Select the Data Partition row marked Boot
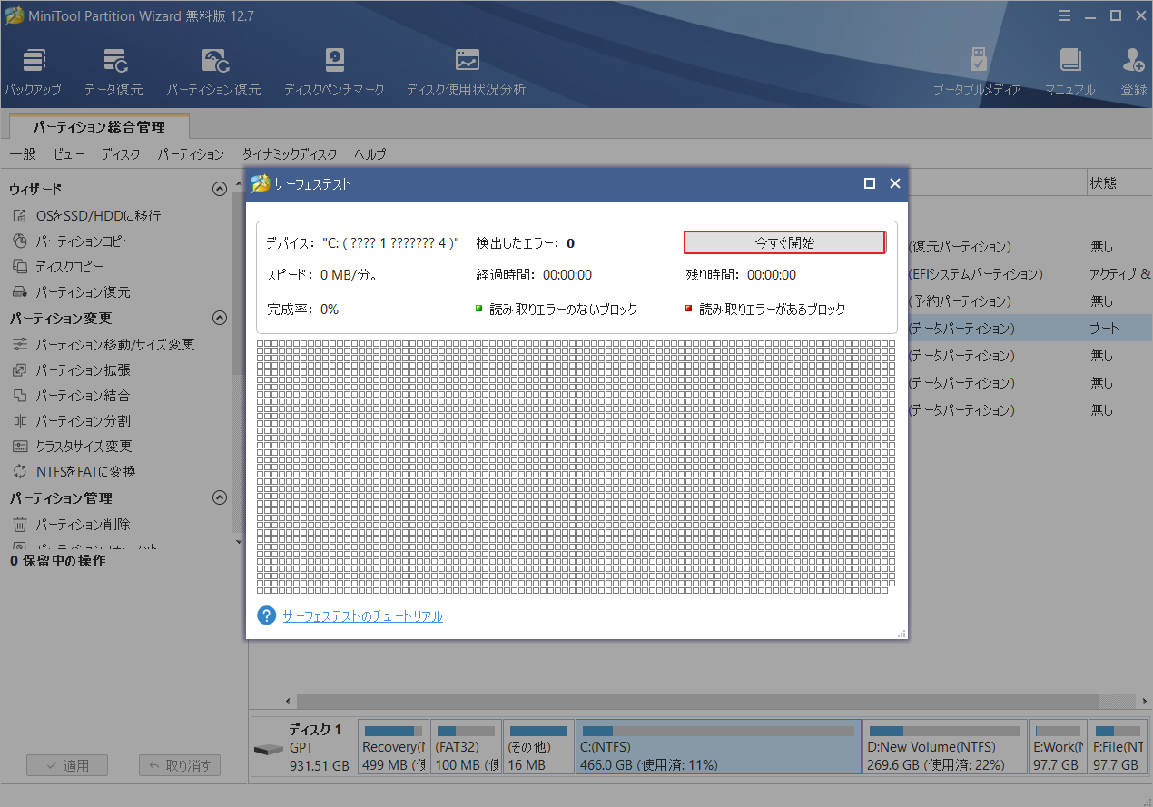 [x=1030, y=328]
